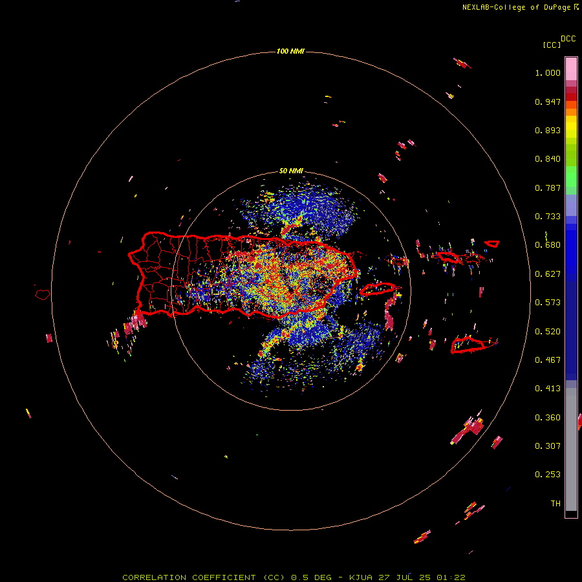Click the 0.893 value on color scale
This screenshot has height=582, width=582.
pyautogui.click(x=548, y=130)
